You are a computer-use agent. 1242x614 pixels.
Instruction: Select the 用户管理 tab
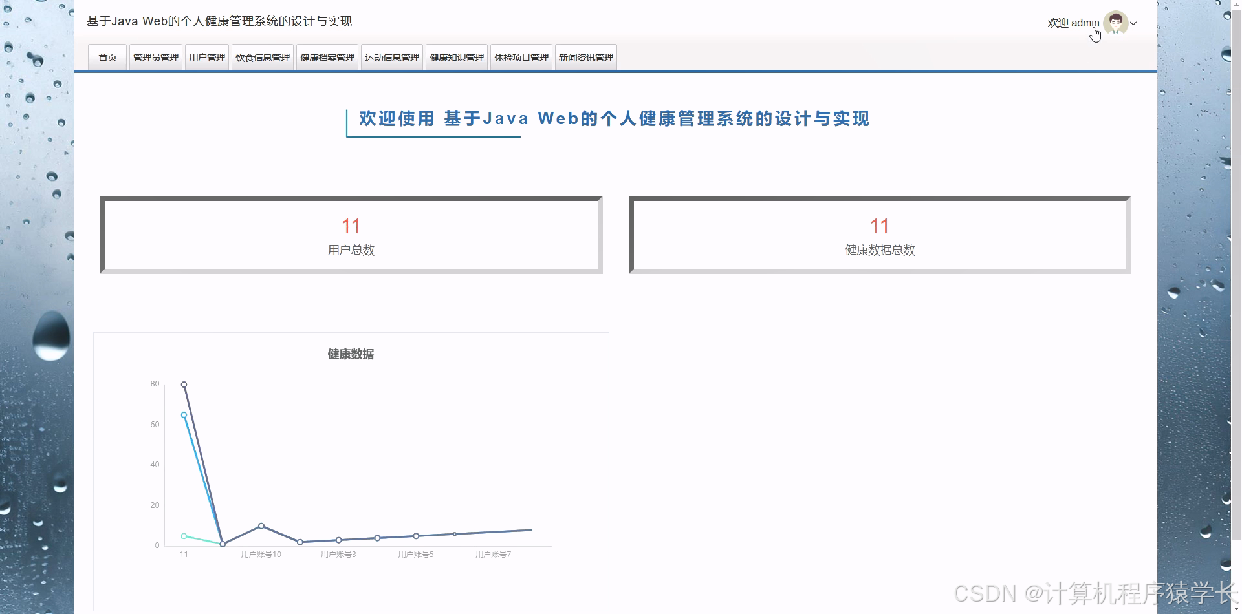[x=207, y=57]
